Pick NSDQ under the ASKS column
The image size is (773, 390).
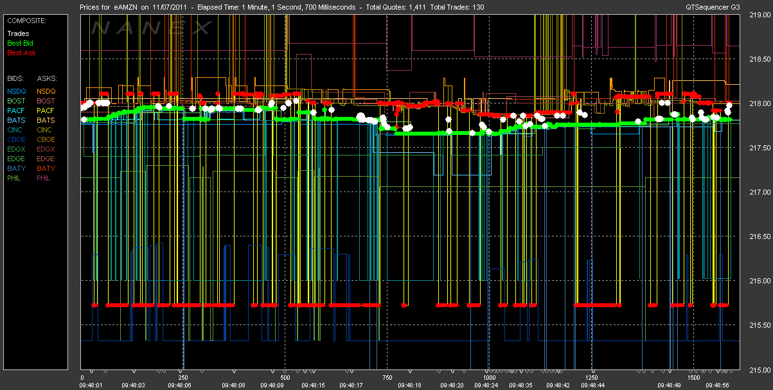tap(47, 91)
